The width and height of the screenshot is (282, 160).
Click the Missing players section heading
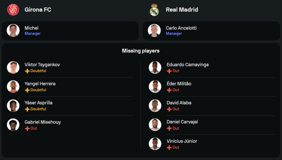141,51
